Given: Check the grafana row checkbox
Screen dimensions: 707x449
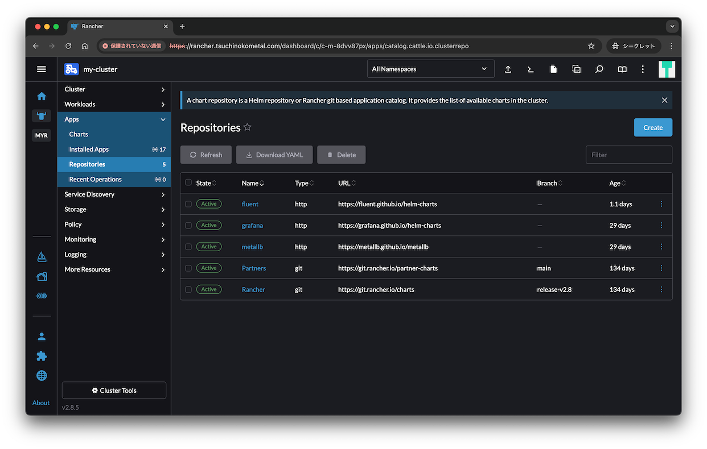Looking at the screenshot, I should 188,225.
